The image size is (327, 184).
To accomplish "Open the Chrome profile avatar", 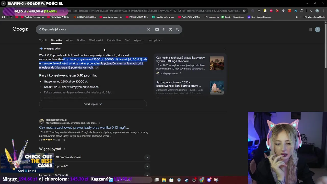I will click(317, 11).
